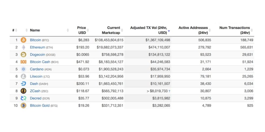The width and height of the screenshot is (265, 132).
Task: Click the Dogecoin coin icon
Action: 24,55
